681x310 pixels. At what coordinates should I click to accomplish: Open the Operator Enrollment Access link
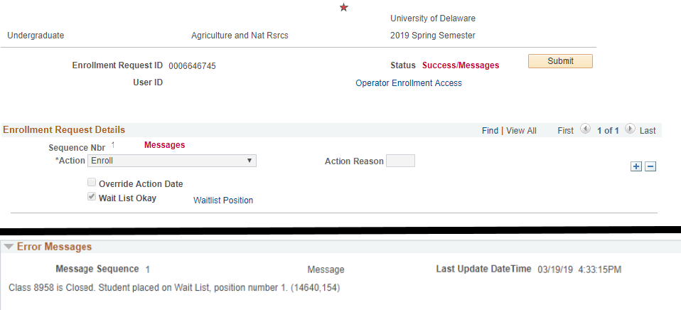tap(408, 83)
